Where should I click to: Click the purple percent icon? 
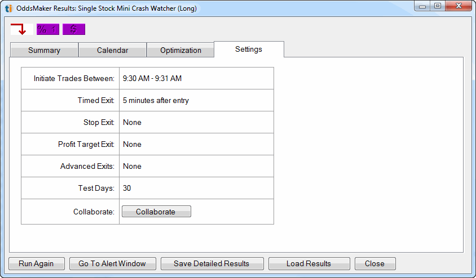pos(47,29)
